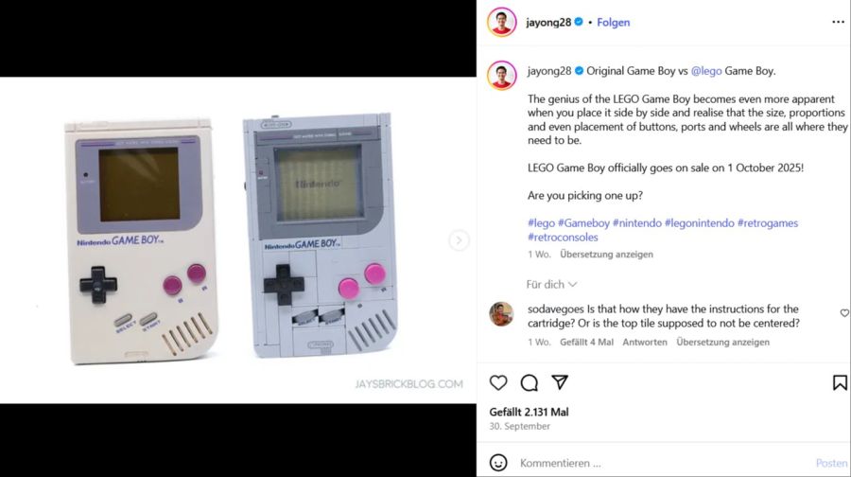
Task: Open comments via speech bubble icon
Action: (530, 382)
